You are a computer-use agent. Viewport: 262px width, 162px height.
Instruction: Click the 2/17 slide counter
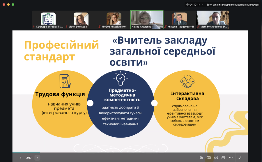29,158
